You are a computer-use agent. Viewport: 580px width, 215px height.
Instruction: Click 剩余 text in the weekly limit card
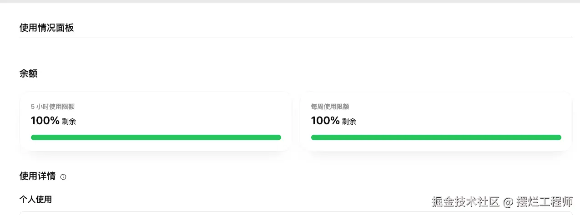(349, 122)
